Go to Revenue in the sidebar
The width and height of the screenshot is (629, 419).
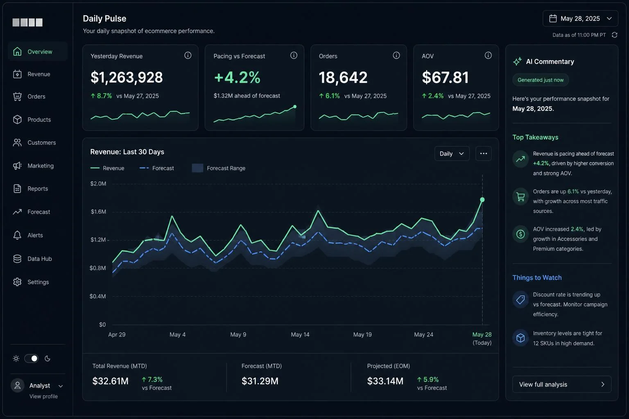pos(38,74)
